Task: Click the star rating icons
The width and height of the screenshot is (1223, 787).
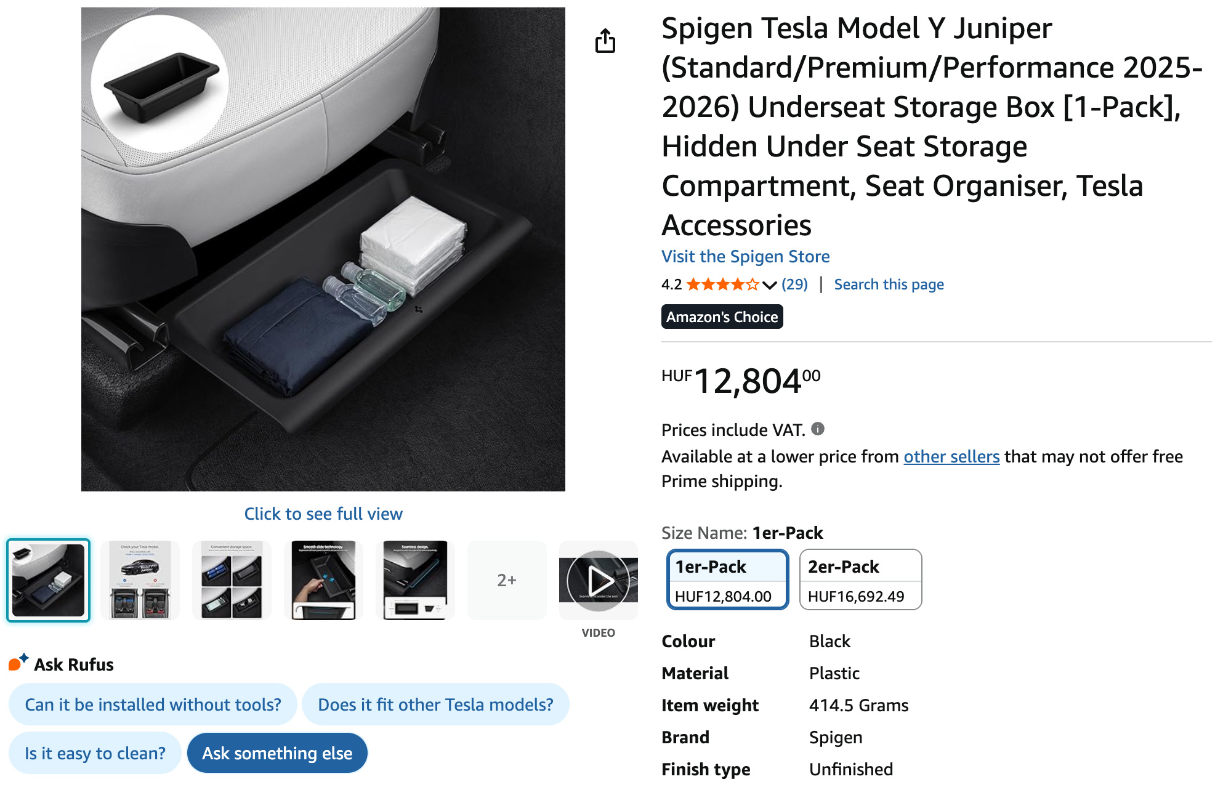Action: point(722,284)
